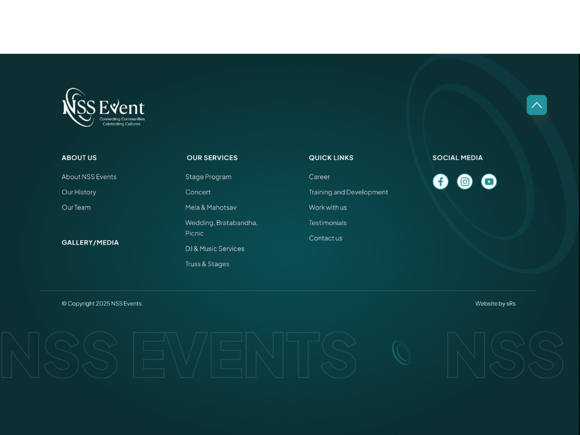Open the Contact us link
This screenshot has height=435, width=580.
pyautogui.click(x=325, y=238)
